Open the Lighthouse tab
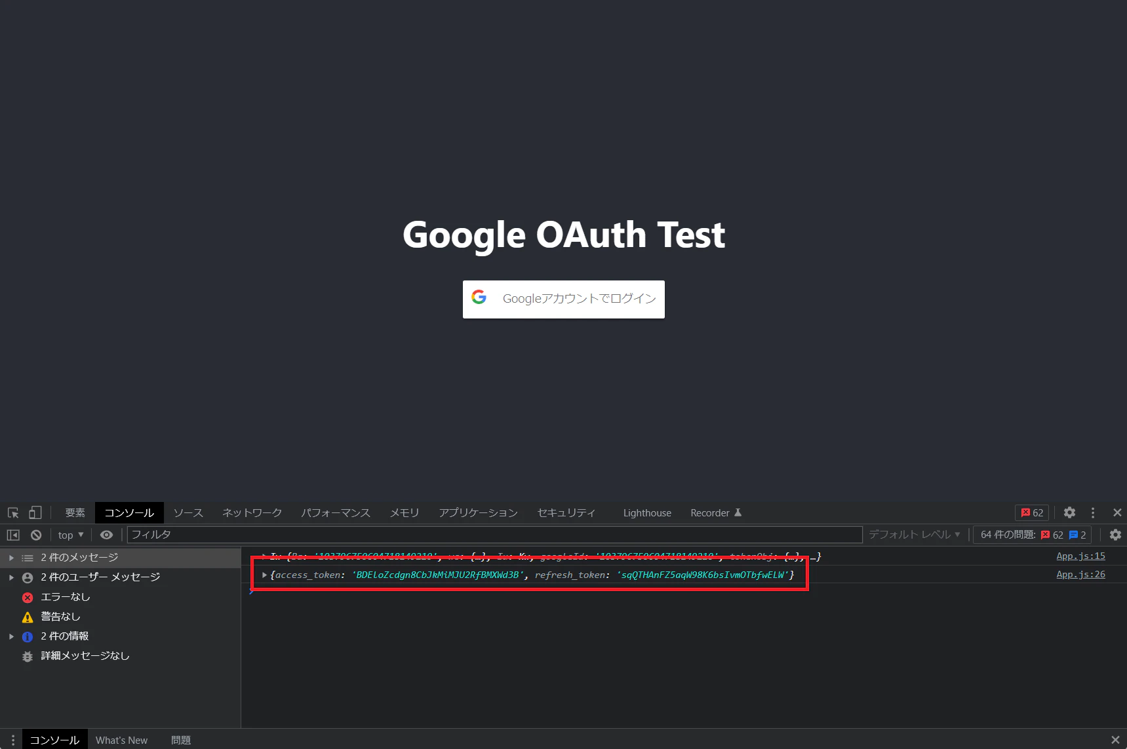1127x749 pixels. [x=647, y=512]
